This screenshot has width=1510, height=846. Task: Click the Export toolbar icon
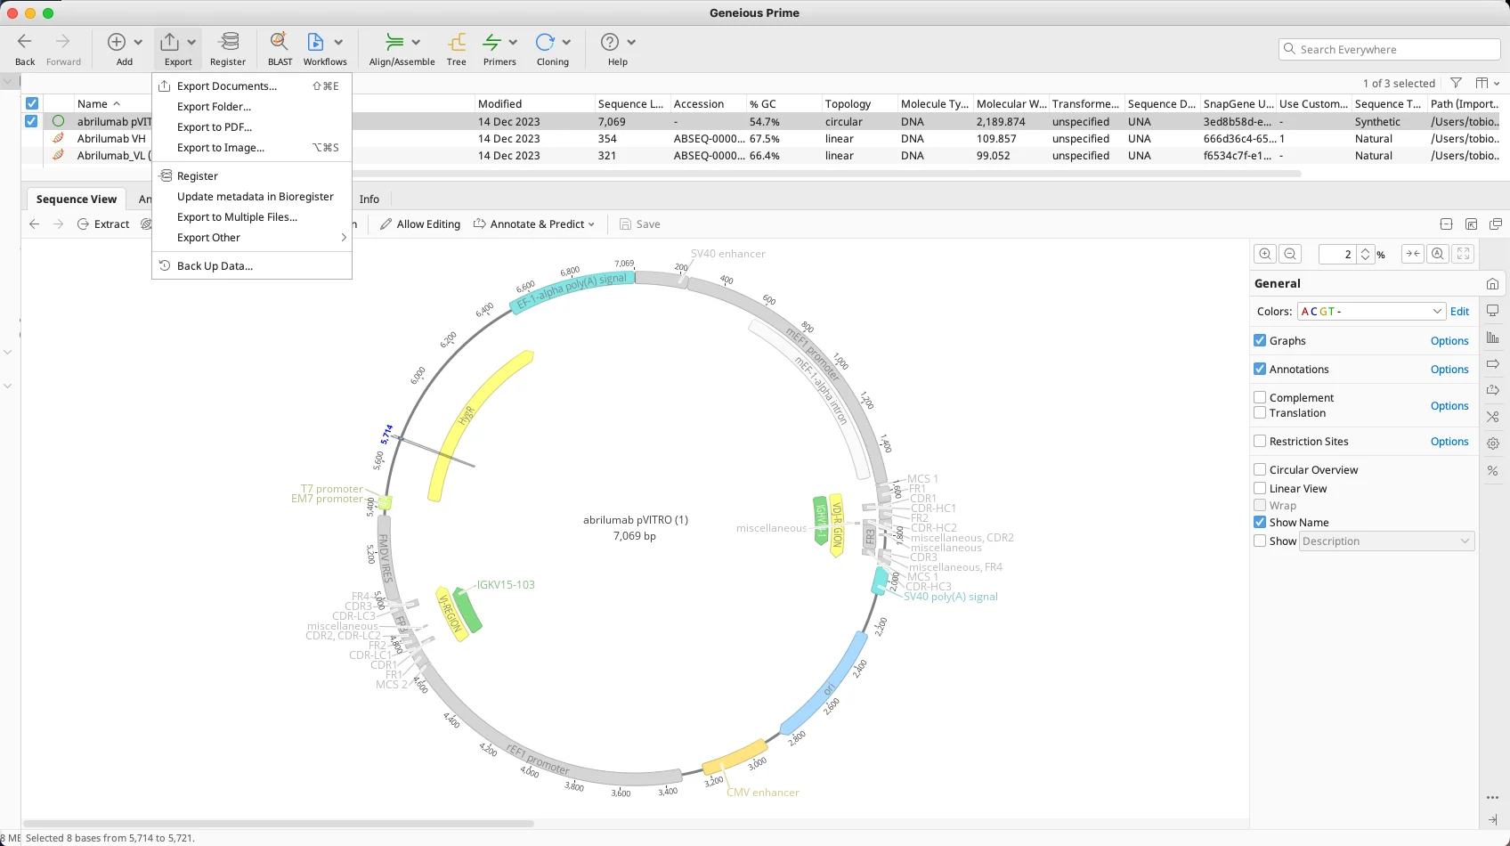[x=169, y=42]
